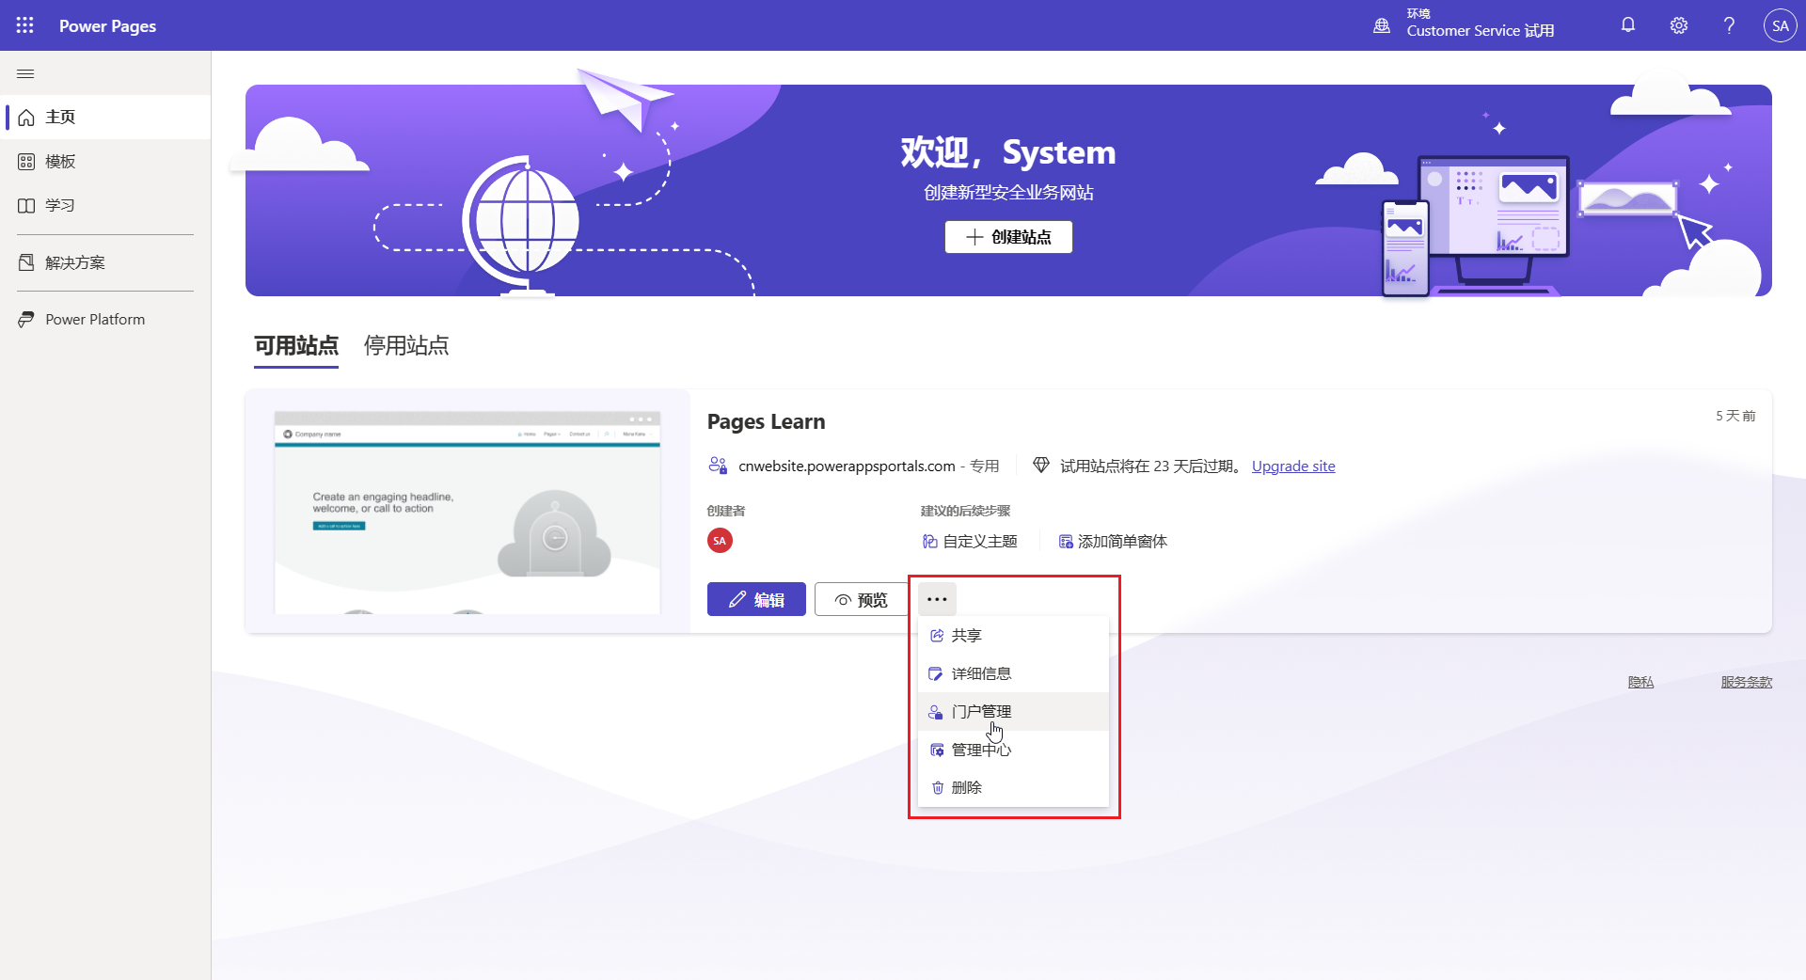Screen dimensions: 1806x980
Task: Select 详细信息 from the context menu
Action: pos(1013,673)
